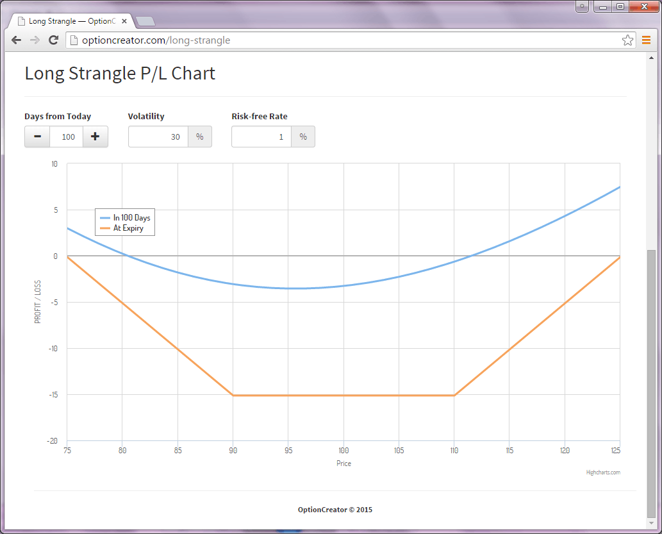Close the Long Strangle tab

(124, 21)
